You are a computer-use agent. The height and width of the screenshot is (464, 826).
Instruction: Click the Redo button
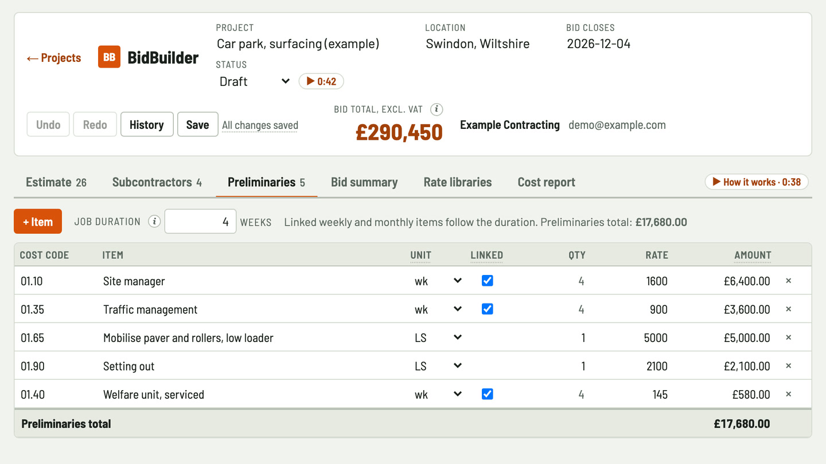click(x=95, y=124)
